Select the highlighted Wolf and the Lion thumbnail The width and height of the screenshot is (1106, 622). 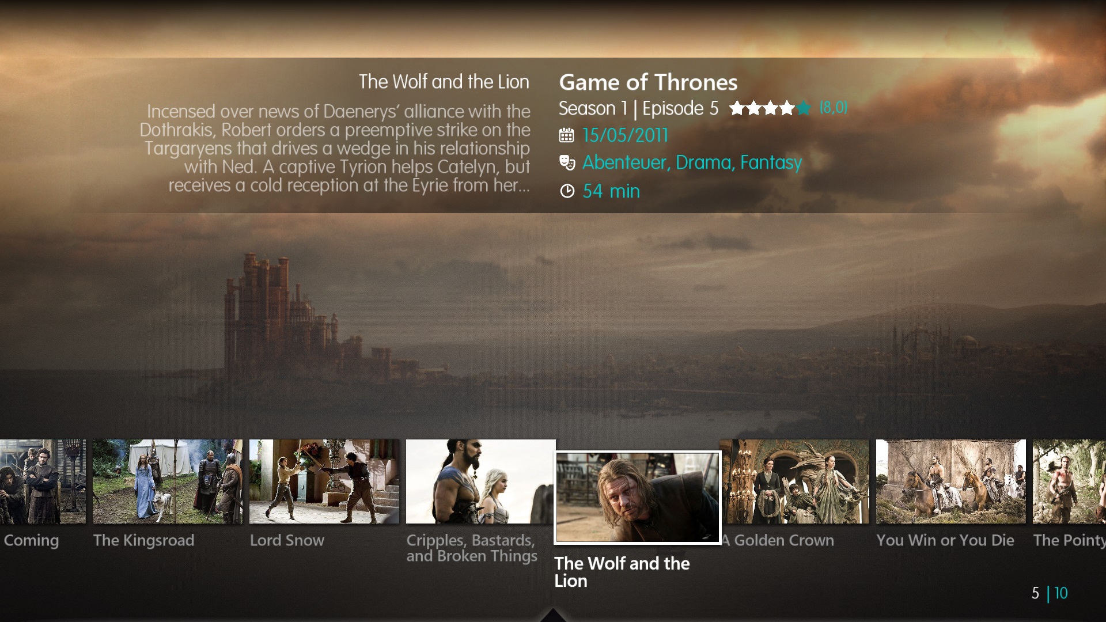pyautogui.click(x=638, y=498)
